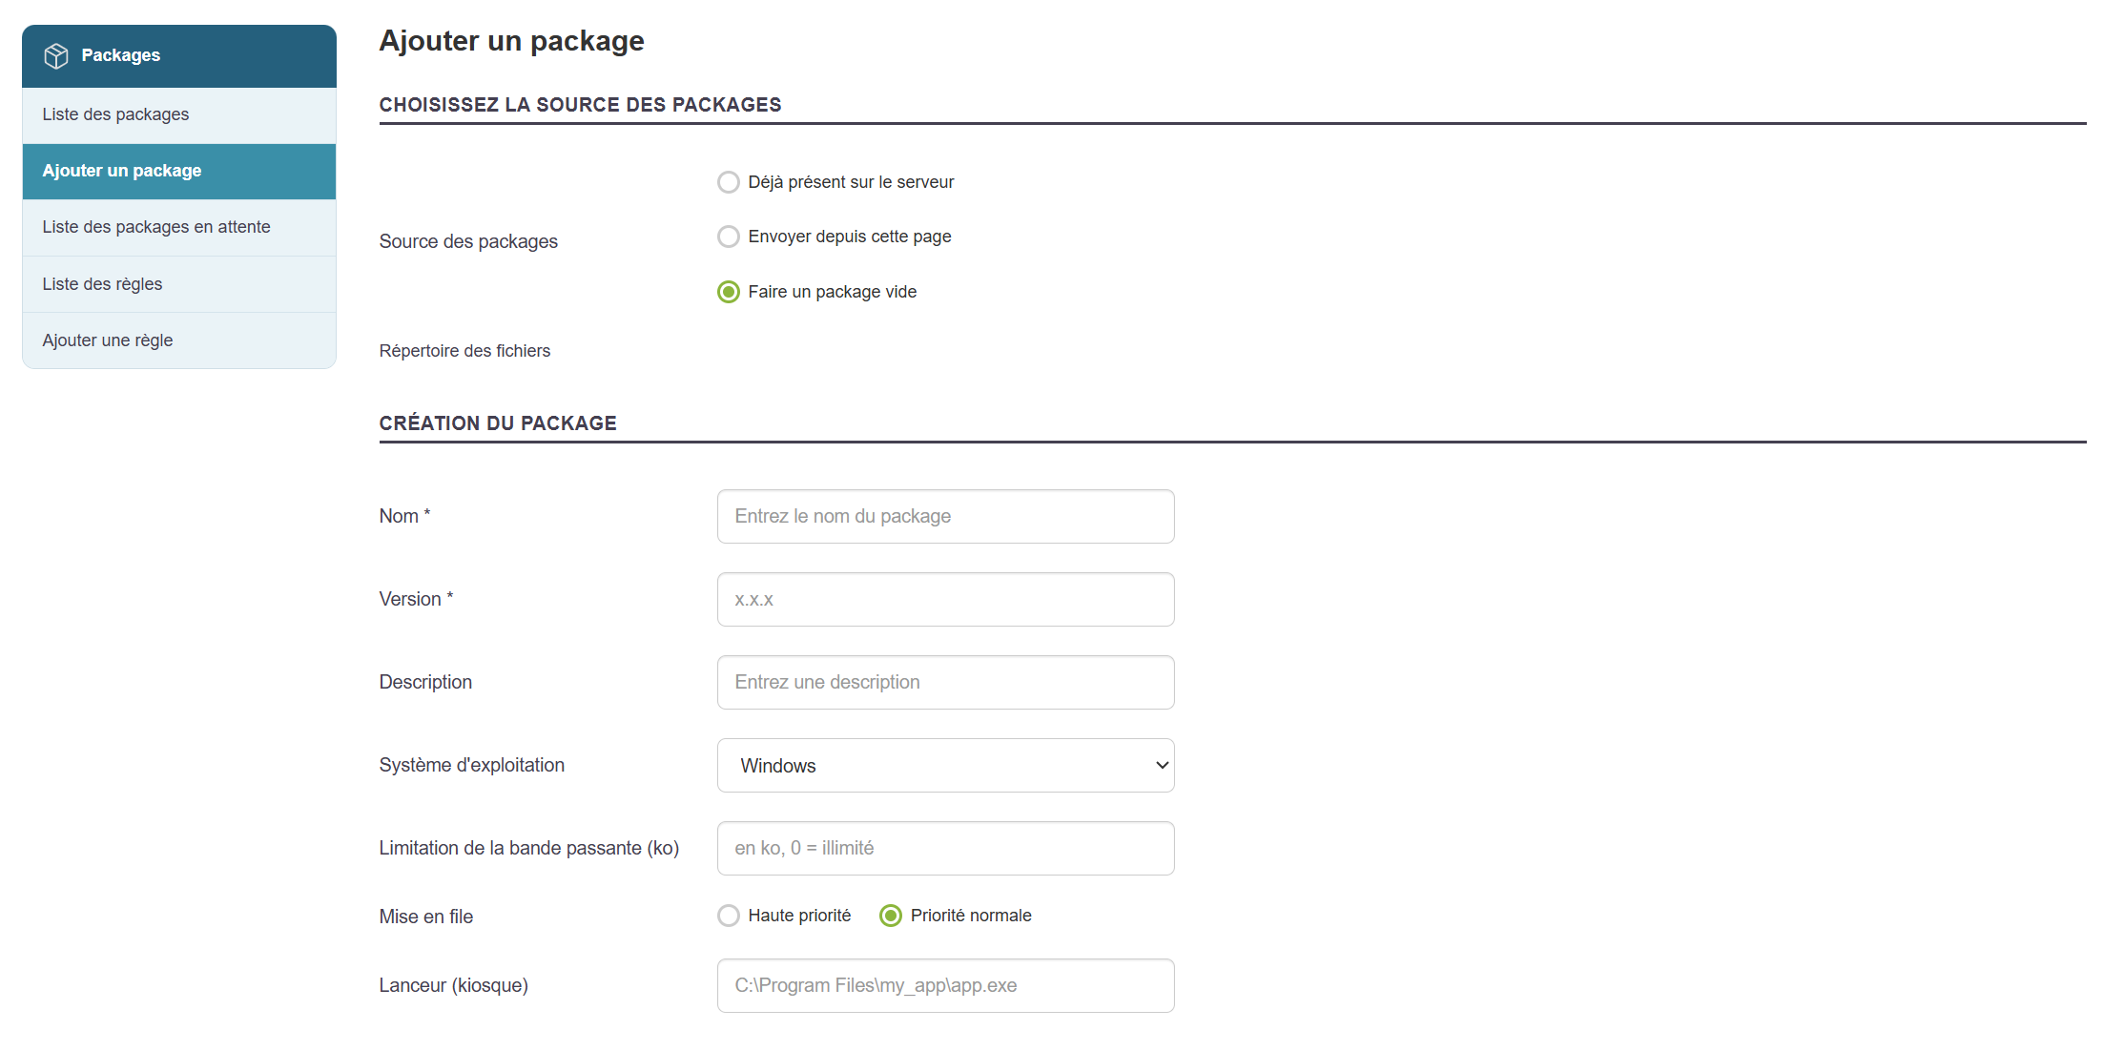Screen dimensions: 2124x1051
Task: Click bandwidth limitation ko input field
Action: coord(944,849)
